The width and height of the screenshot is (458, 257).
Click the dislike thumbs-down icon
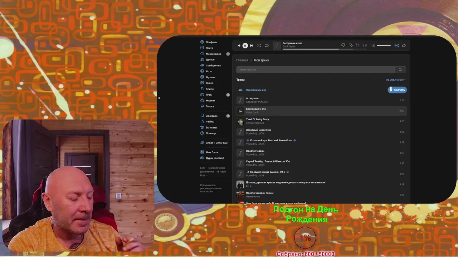point(343,45)
